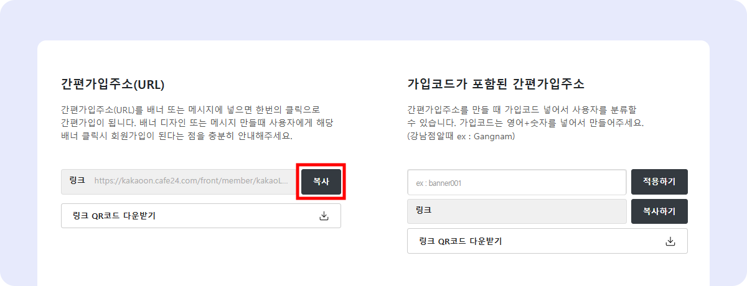
Task: Click the 복사 button beside the URL link
Action: [321, 182]
